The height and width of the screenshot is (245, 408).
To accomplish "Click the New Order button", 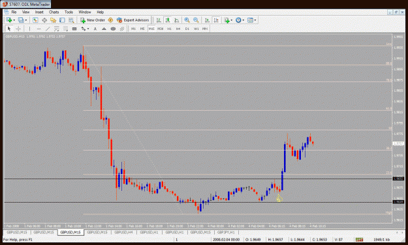I will [x=93, y=20].
